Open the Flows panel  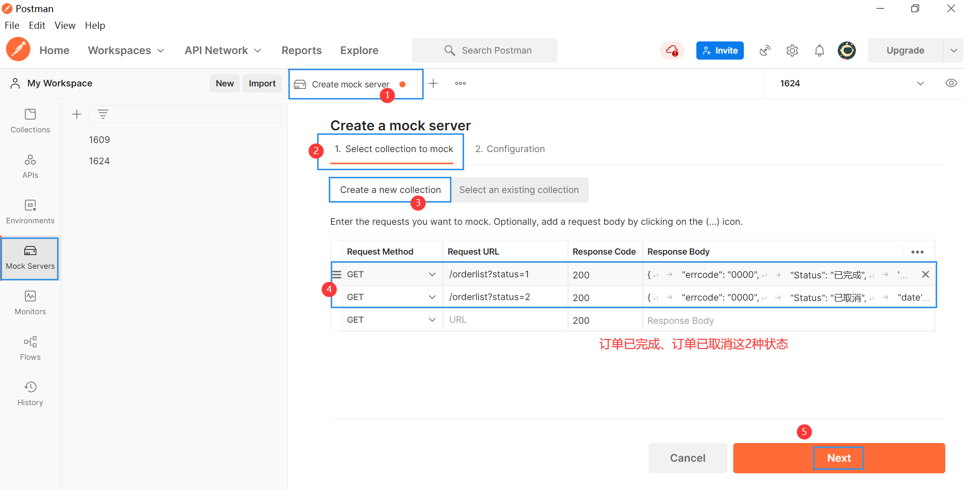point(30,348)
